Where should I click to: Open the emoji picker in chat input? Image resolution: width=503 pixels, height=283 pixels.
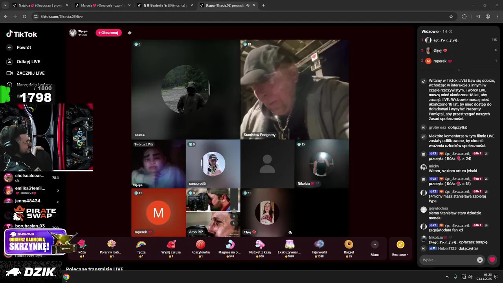(480, 260)
